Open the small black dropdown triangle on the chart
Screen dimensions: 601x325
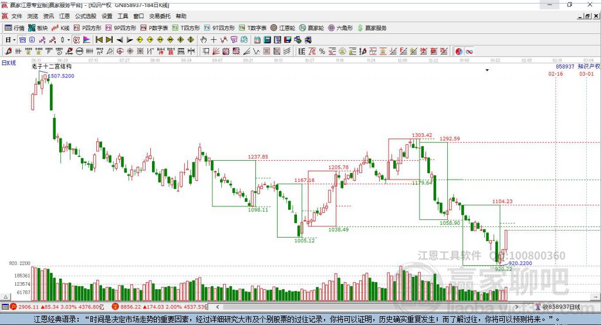click(x=487, y=70)
